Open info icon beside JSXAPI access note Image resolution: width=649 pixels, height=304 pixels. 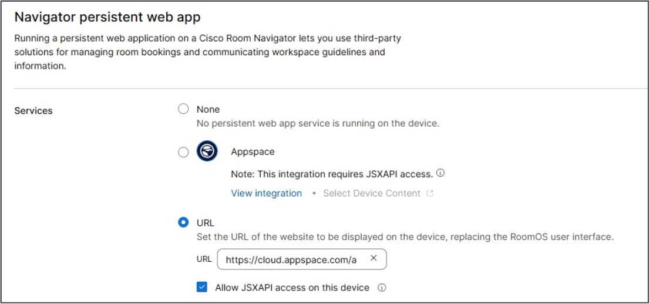click(440, 173)
